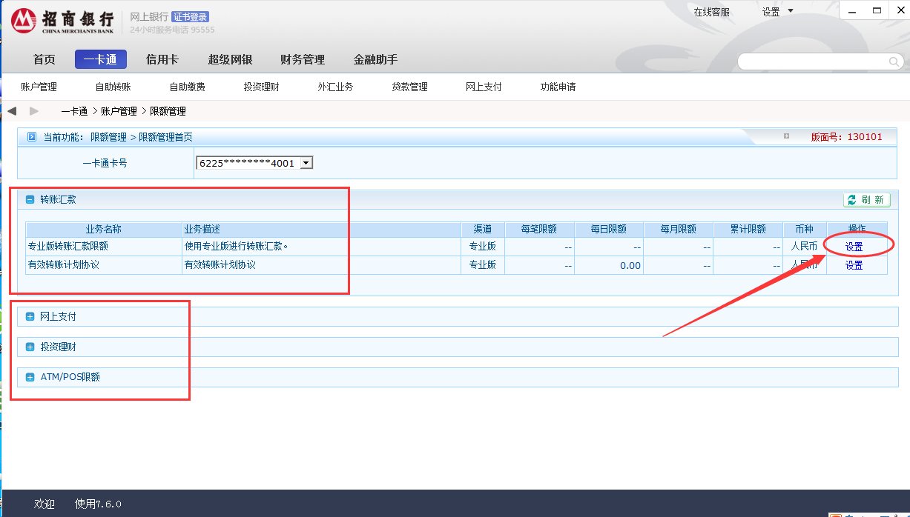Click the small gray arrow beside 版面号

click(786, 136)
